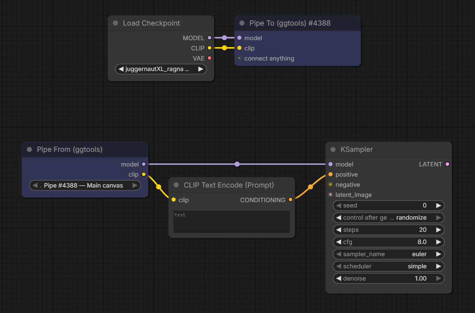Click the cfg 8.0 value field
This screenshot has width=475, height=313.
pyautogui.click(x=389, y=242)
